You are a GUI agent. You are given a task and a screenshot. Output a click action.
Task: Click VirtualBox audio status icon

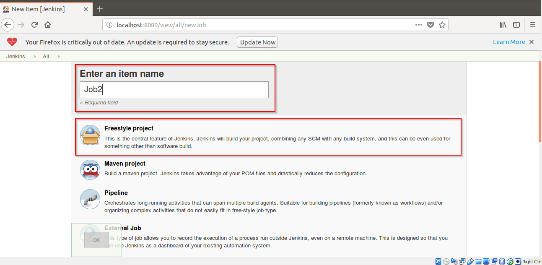pyautogui.click(x=454, y=262)
